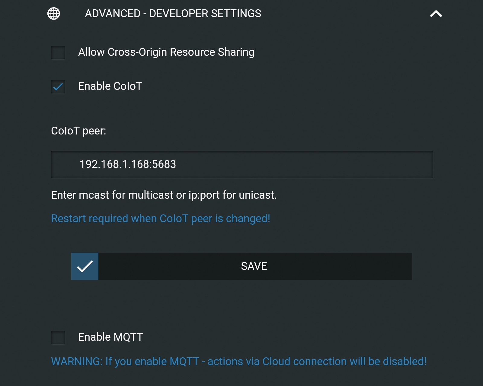
Task: Click the ADVANCED - DEVELOPER SETTINGS header
Action: [x=173, y=13]
